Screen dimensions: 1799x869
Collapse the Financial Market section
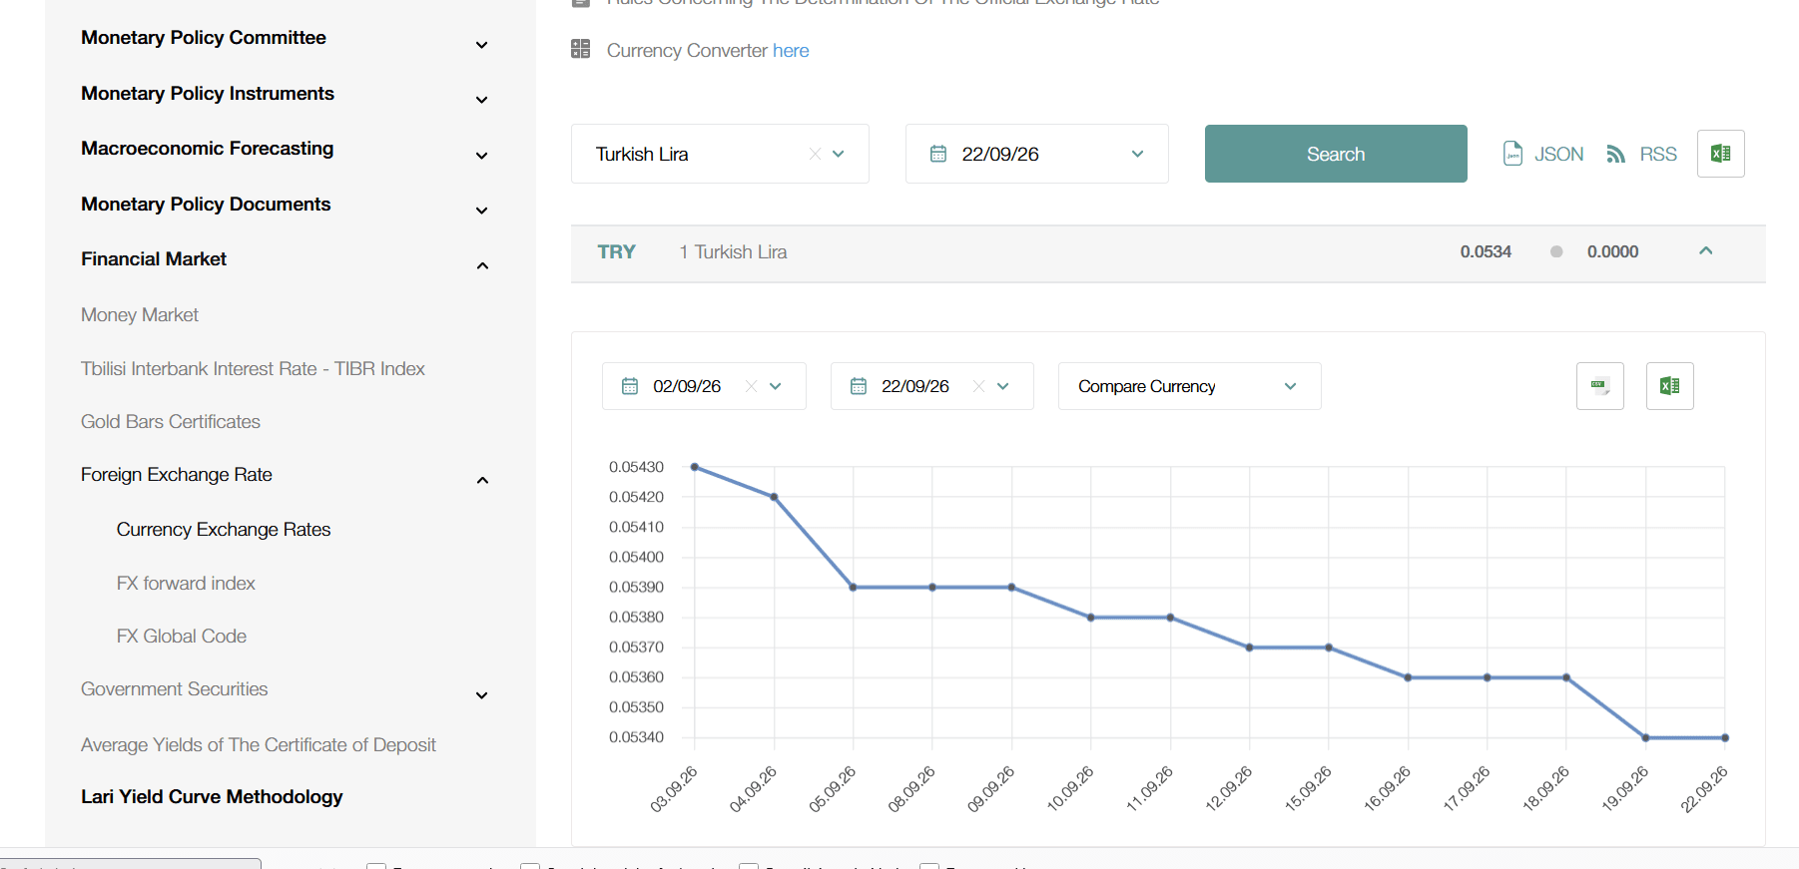482,265
